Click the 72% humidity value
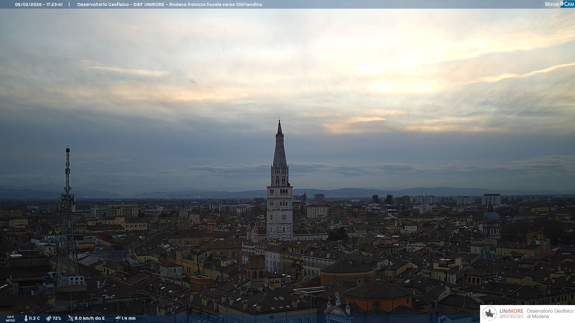This screenshot has height=323, width=575. 57,318
